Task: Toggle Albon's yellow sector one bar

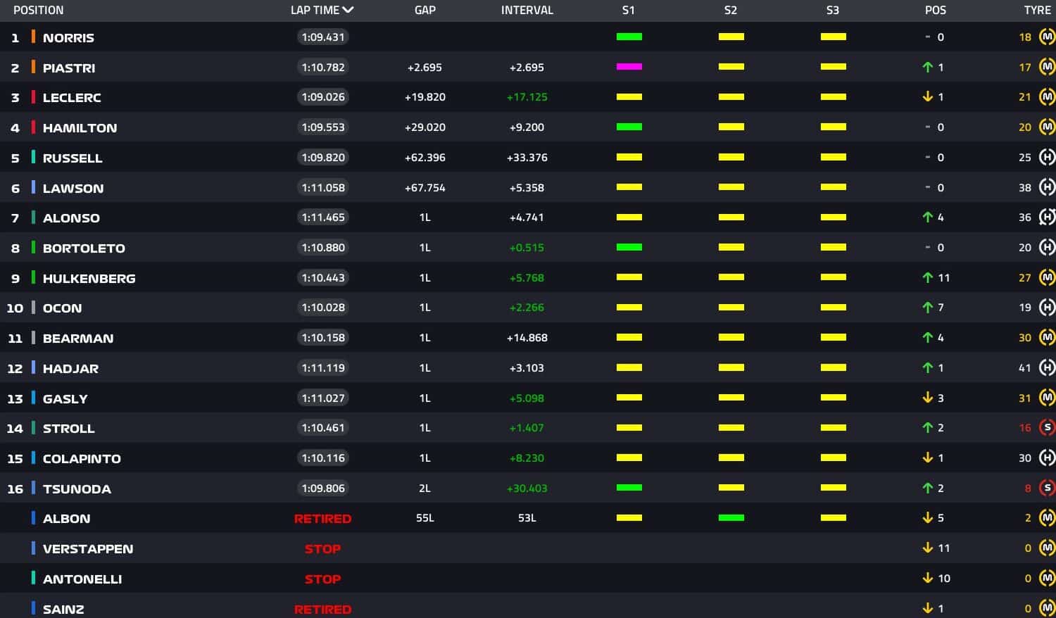Action: pyautogui.click(x=629, y=517)
